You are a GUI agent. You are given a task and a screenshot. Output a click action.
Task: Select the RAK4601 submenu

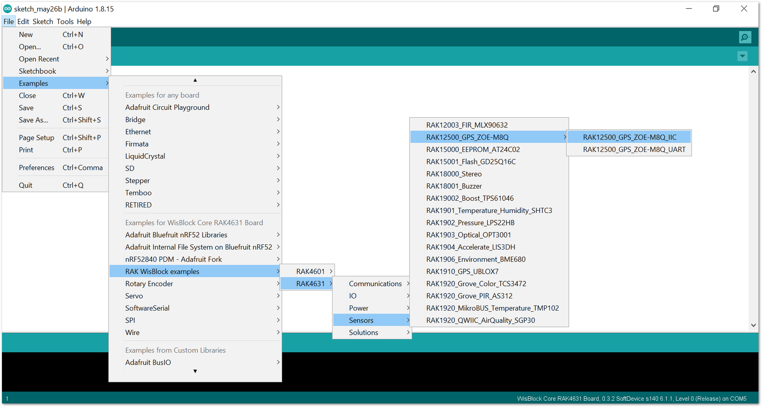(x=307, y=271)
